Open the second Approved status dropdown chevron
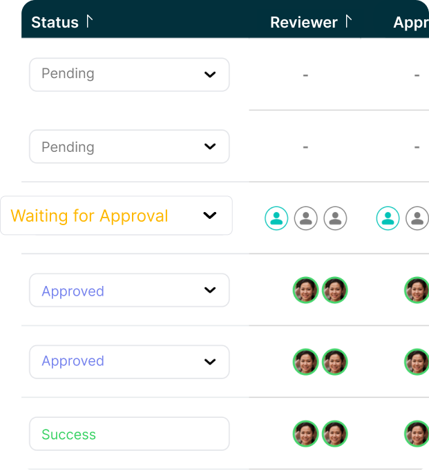This screenshot has width=429, height=471. coord(210,362)
